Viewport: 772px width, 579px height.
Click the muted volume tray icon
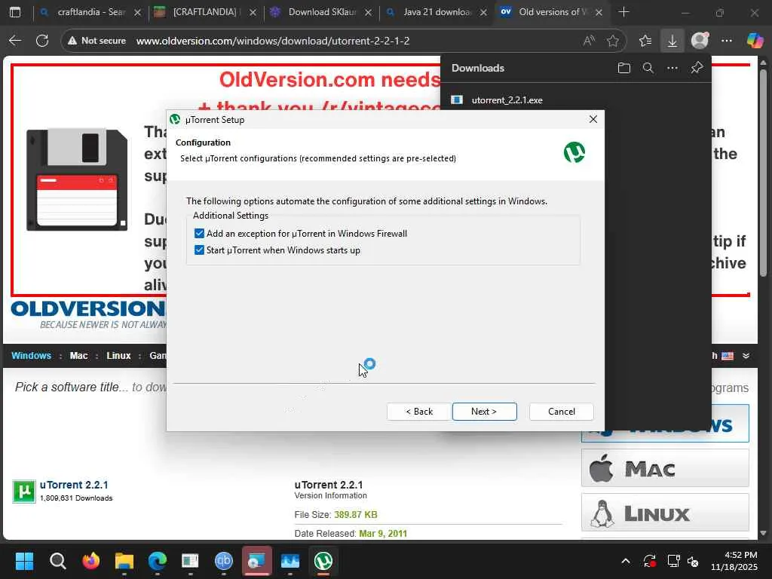[x=693, y=561]
